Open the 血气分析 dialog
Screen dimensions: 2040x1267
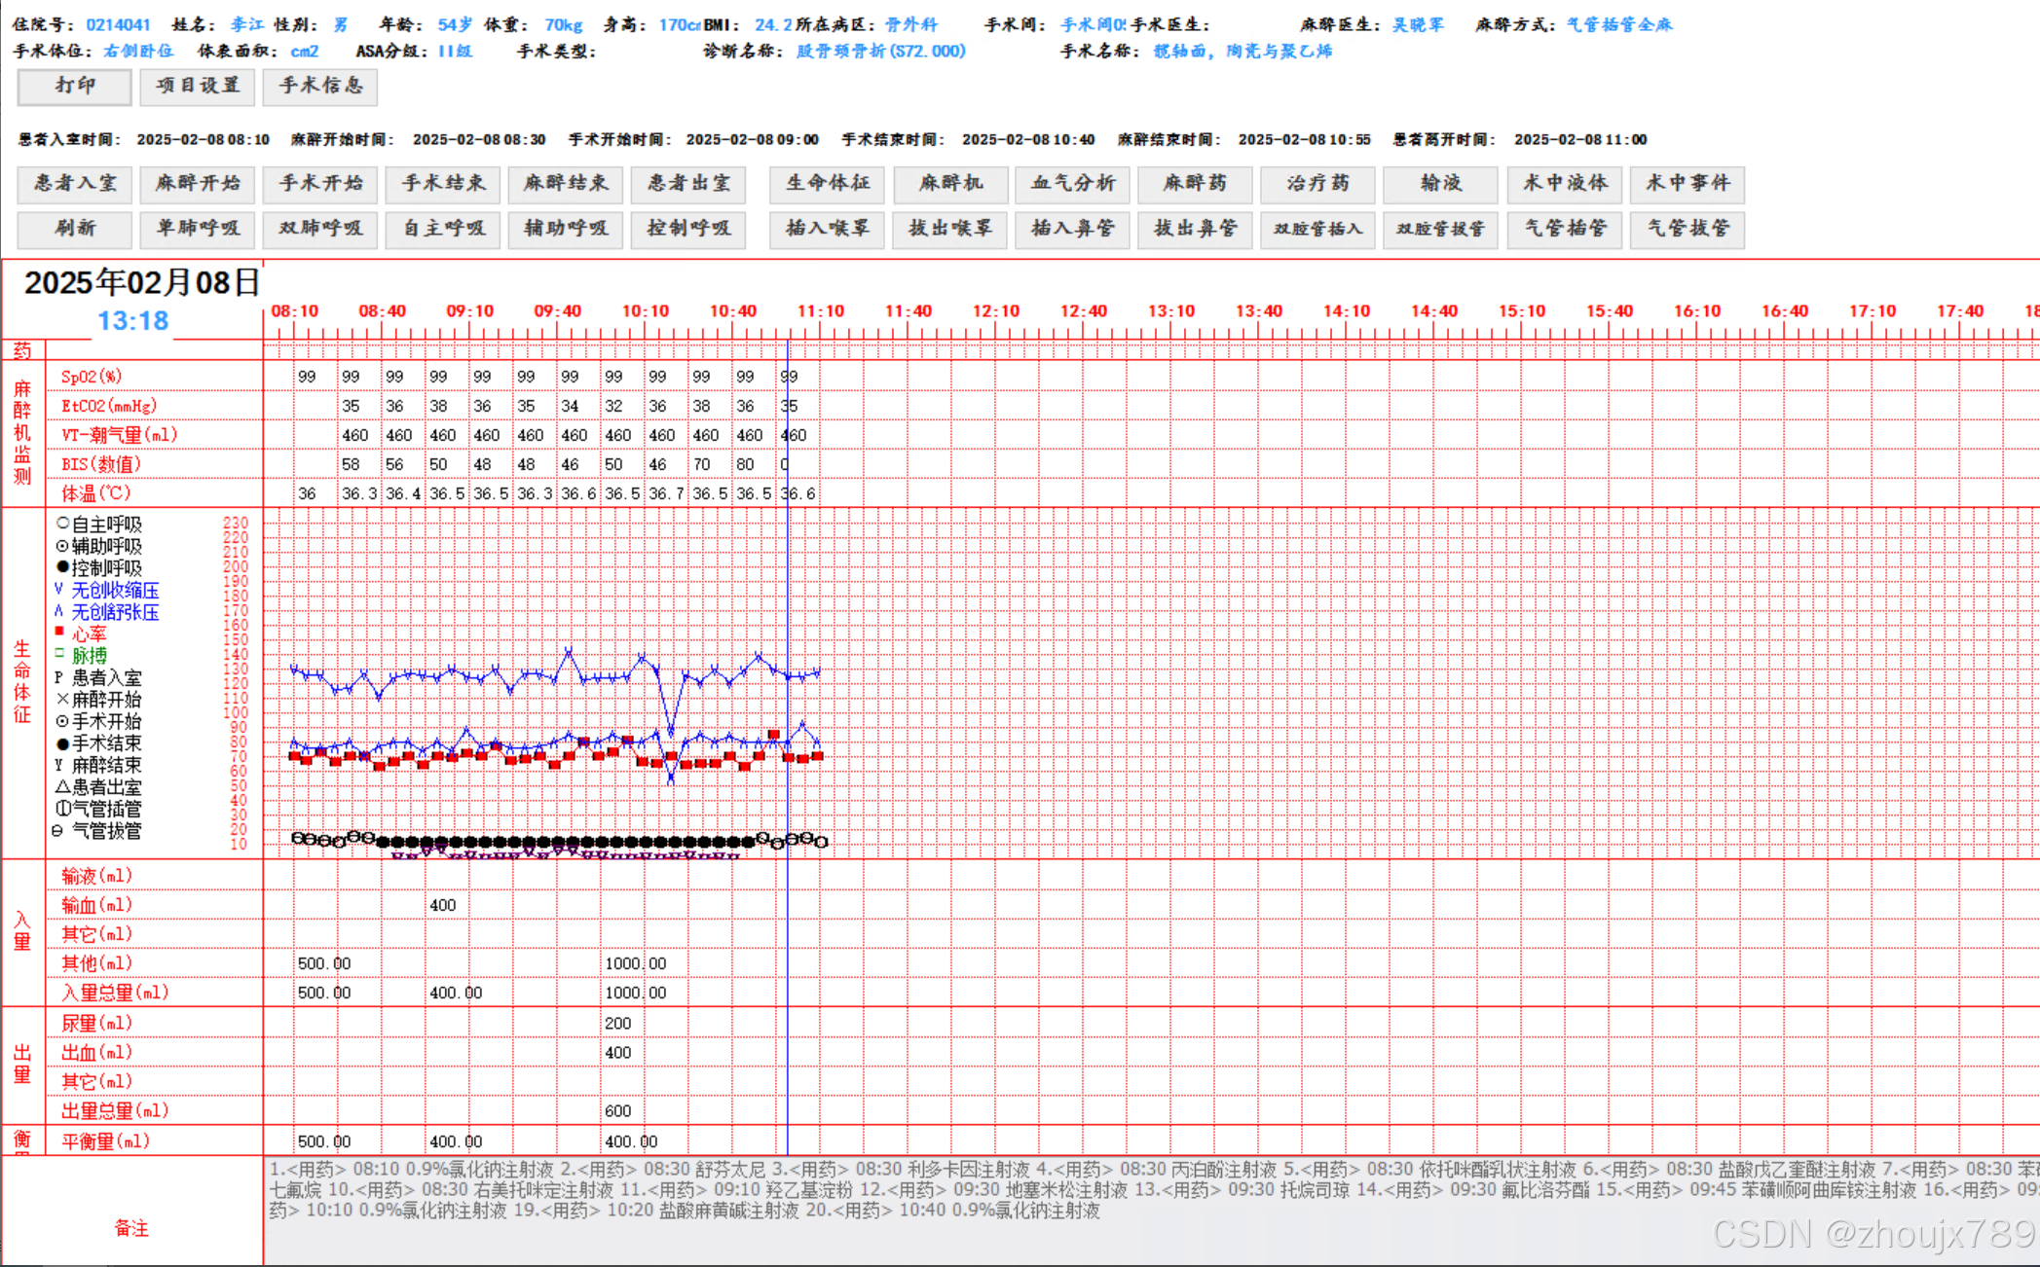tap(1074, 184)
